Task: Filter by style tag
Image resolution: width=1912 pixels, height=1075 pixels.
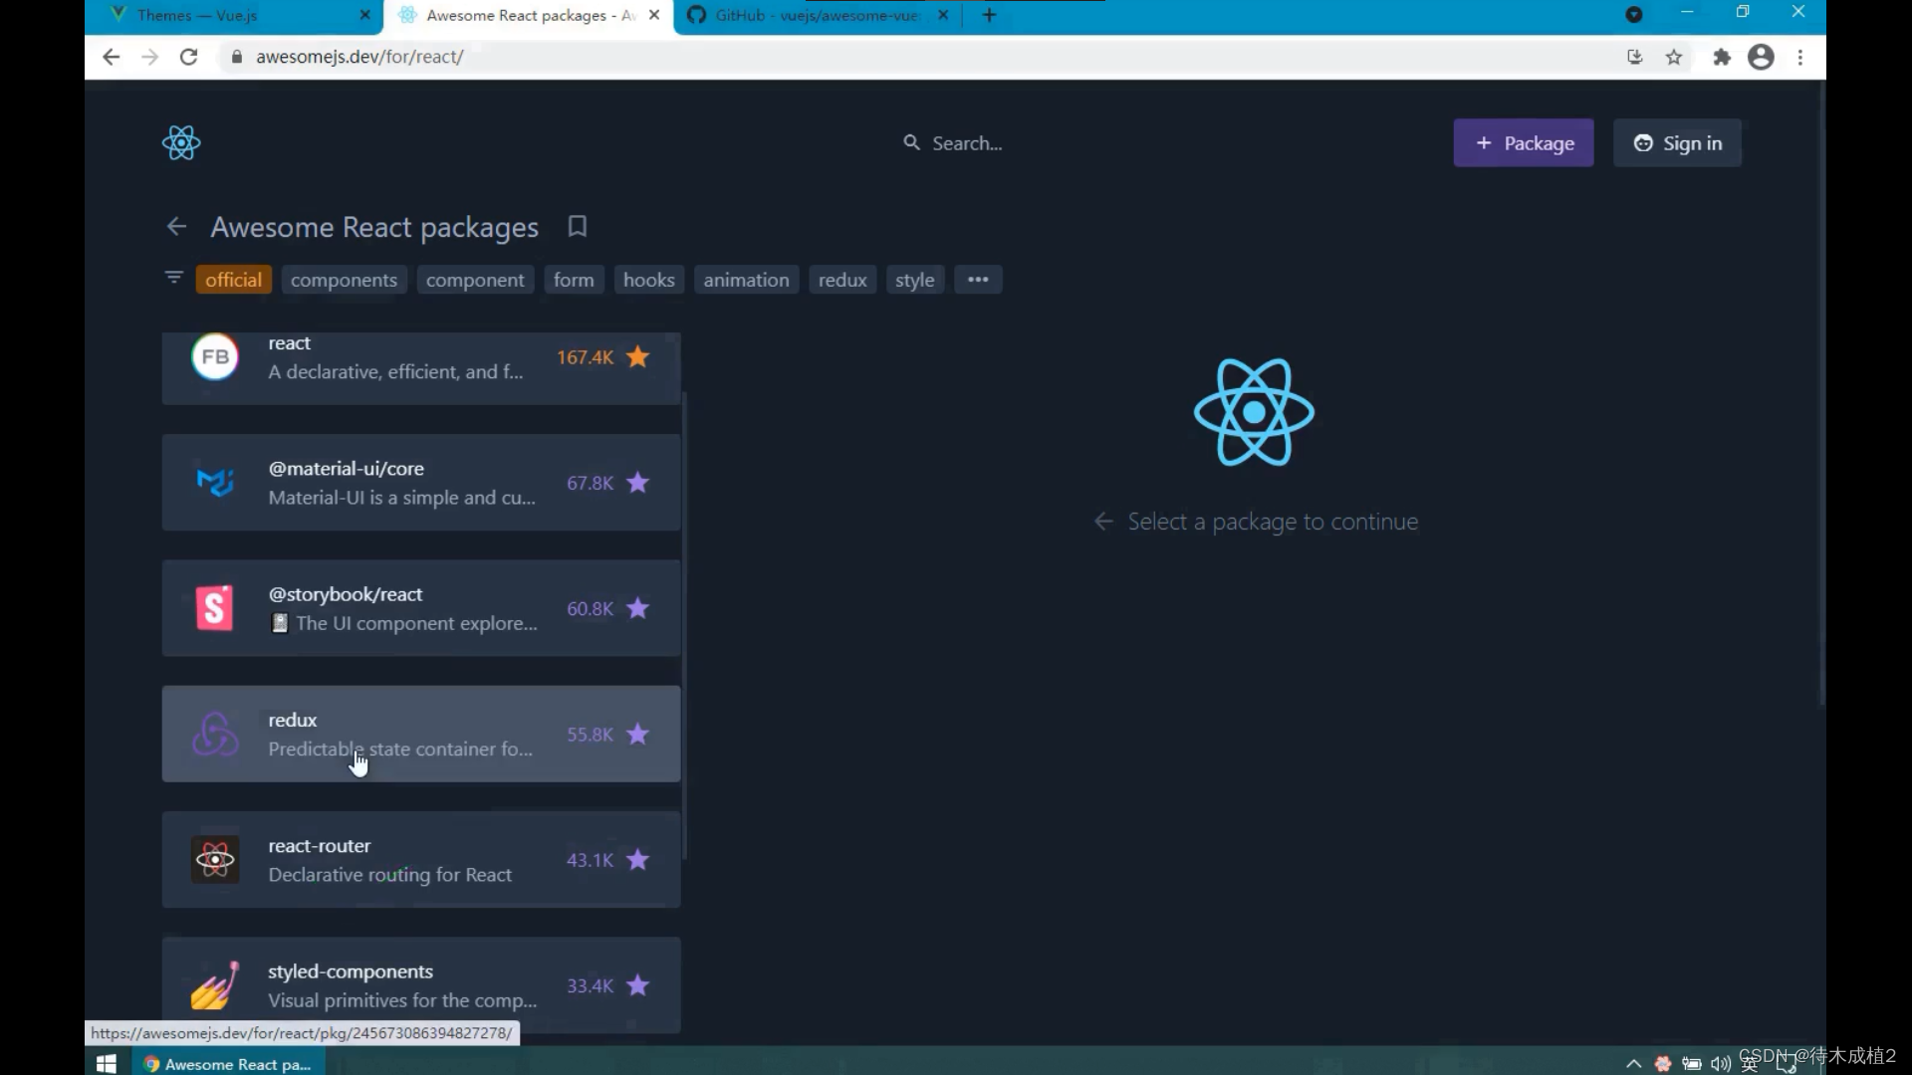Action: (x=914, y=280)
